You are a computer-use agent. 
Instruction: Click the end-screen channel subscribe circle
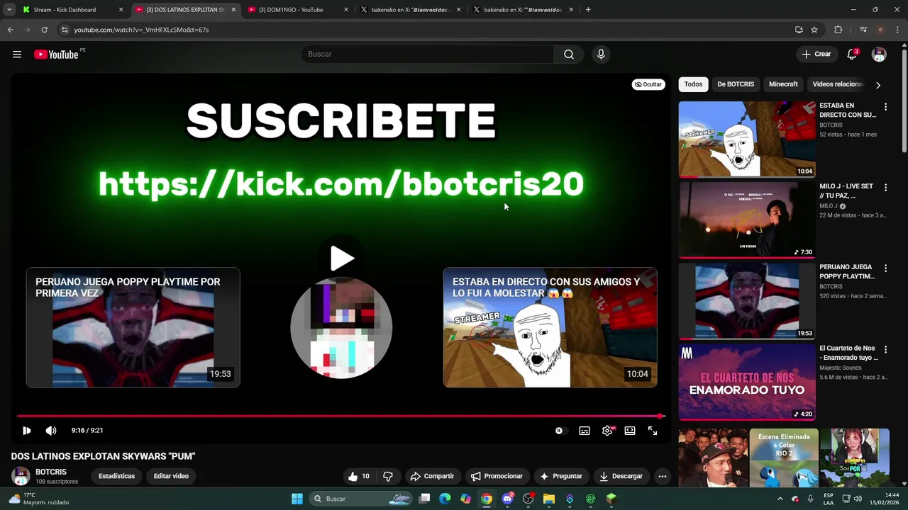click(x=341, y=328)
